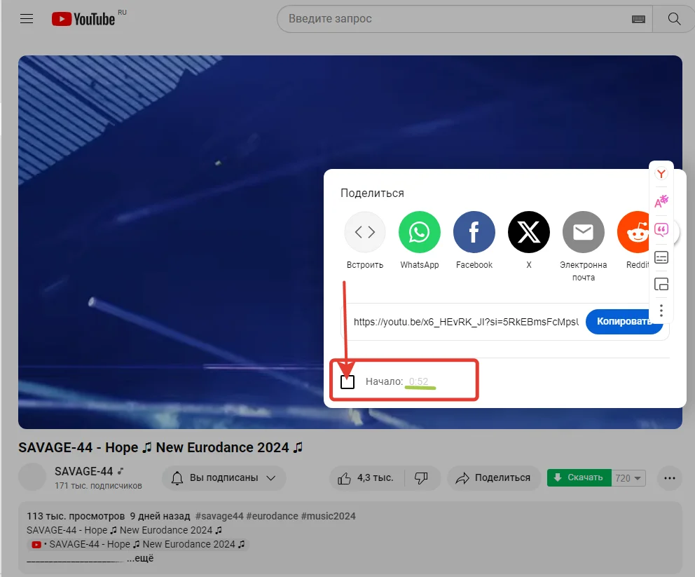Click the #eurodance hashtag
Viewport: 695px width, 577px height.
coord(272,516)
